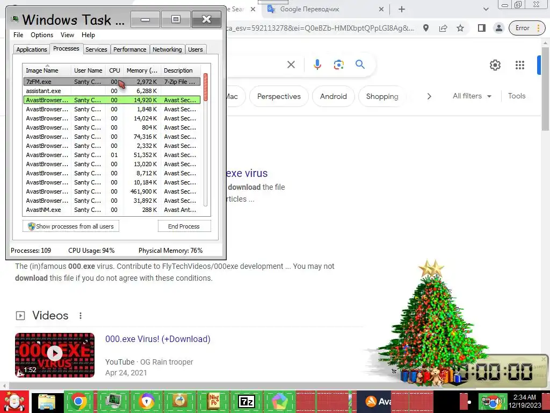The width and height of the screenshot is (550, 413).
Task: Open 000.exe Virus! (+Download) video link
Action: [158, 339]
